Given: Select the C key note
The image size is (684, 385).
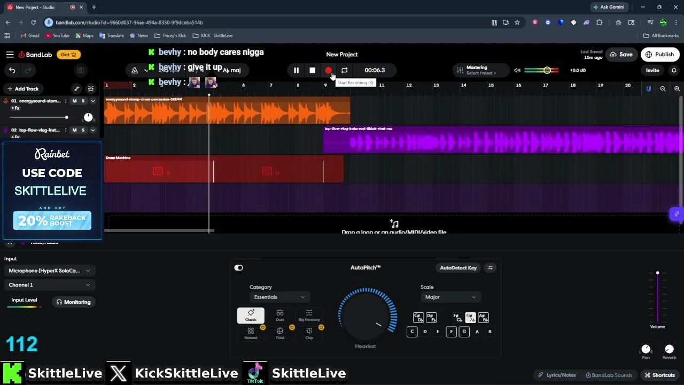Looking at the screenshot, I should point(412,332).
